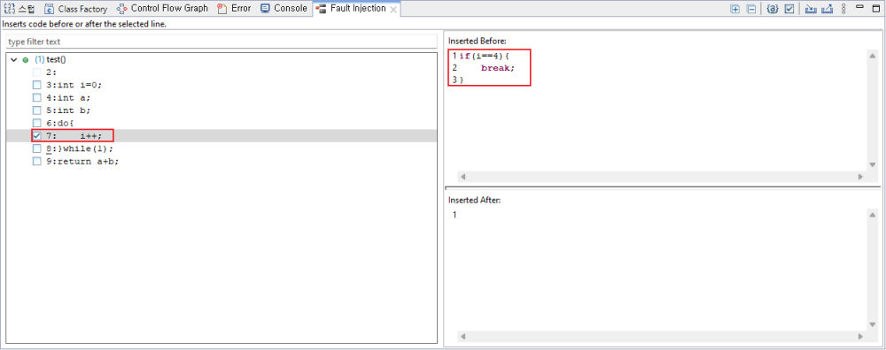Check the box for line 6:do{
Screen dimensions: 886x350
[36, 123]
